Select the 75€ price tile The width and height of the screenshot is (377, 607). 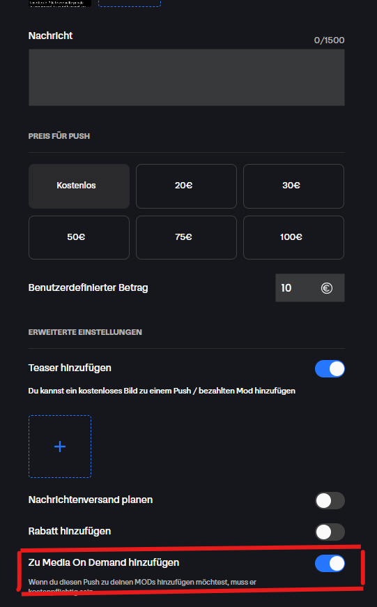186,237
